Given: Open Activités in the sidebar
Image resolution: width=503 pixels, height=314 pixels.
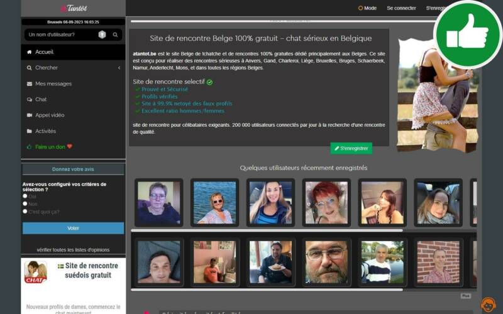Looking at the screenshot, I should pos(45,131).
